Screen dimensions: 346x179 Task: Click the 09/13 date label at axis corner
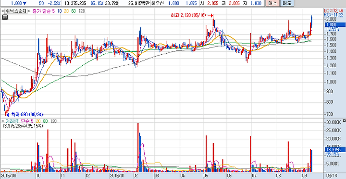[x=333, y=176]
